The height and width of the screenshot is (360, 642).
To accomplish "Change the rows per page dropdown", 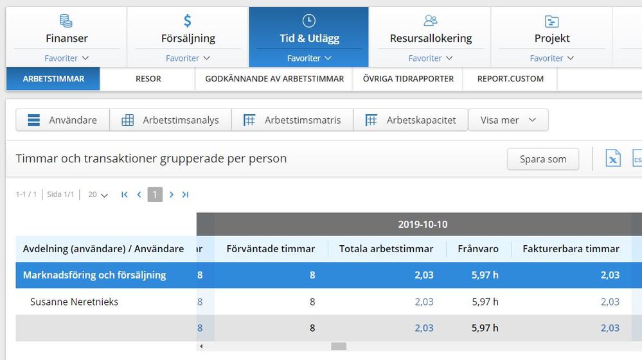I will (98, 194).
